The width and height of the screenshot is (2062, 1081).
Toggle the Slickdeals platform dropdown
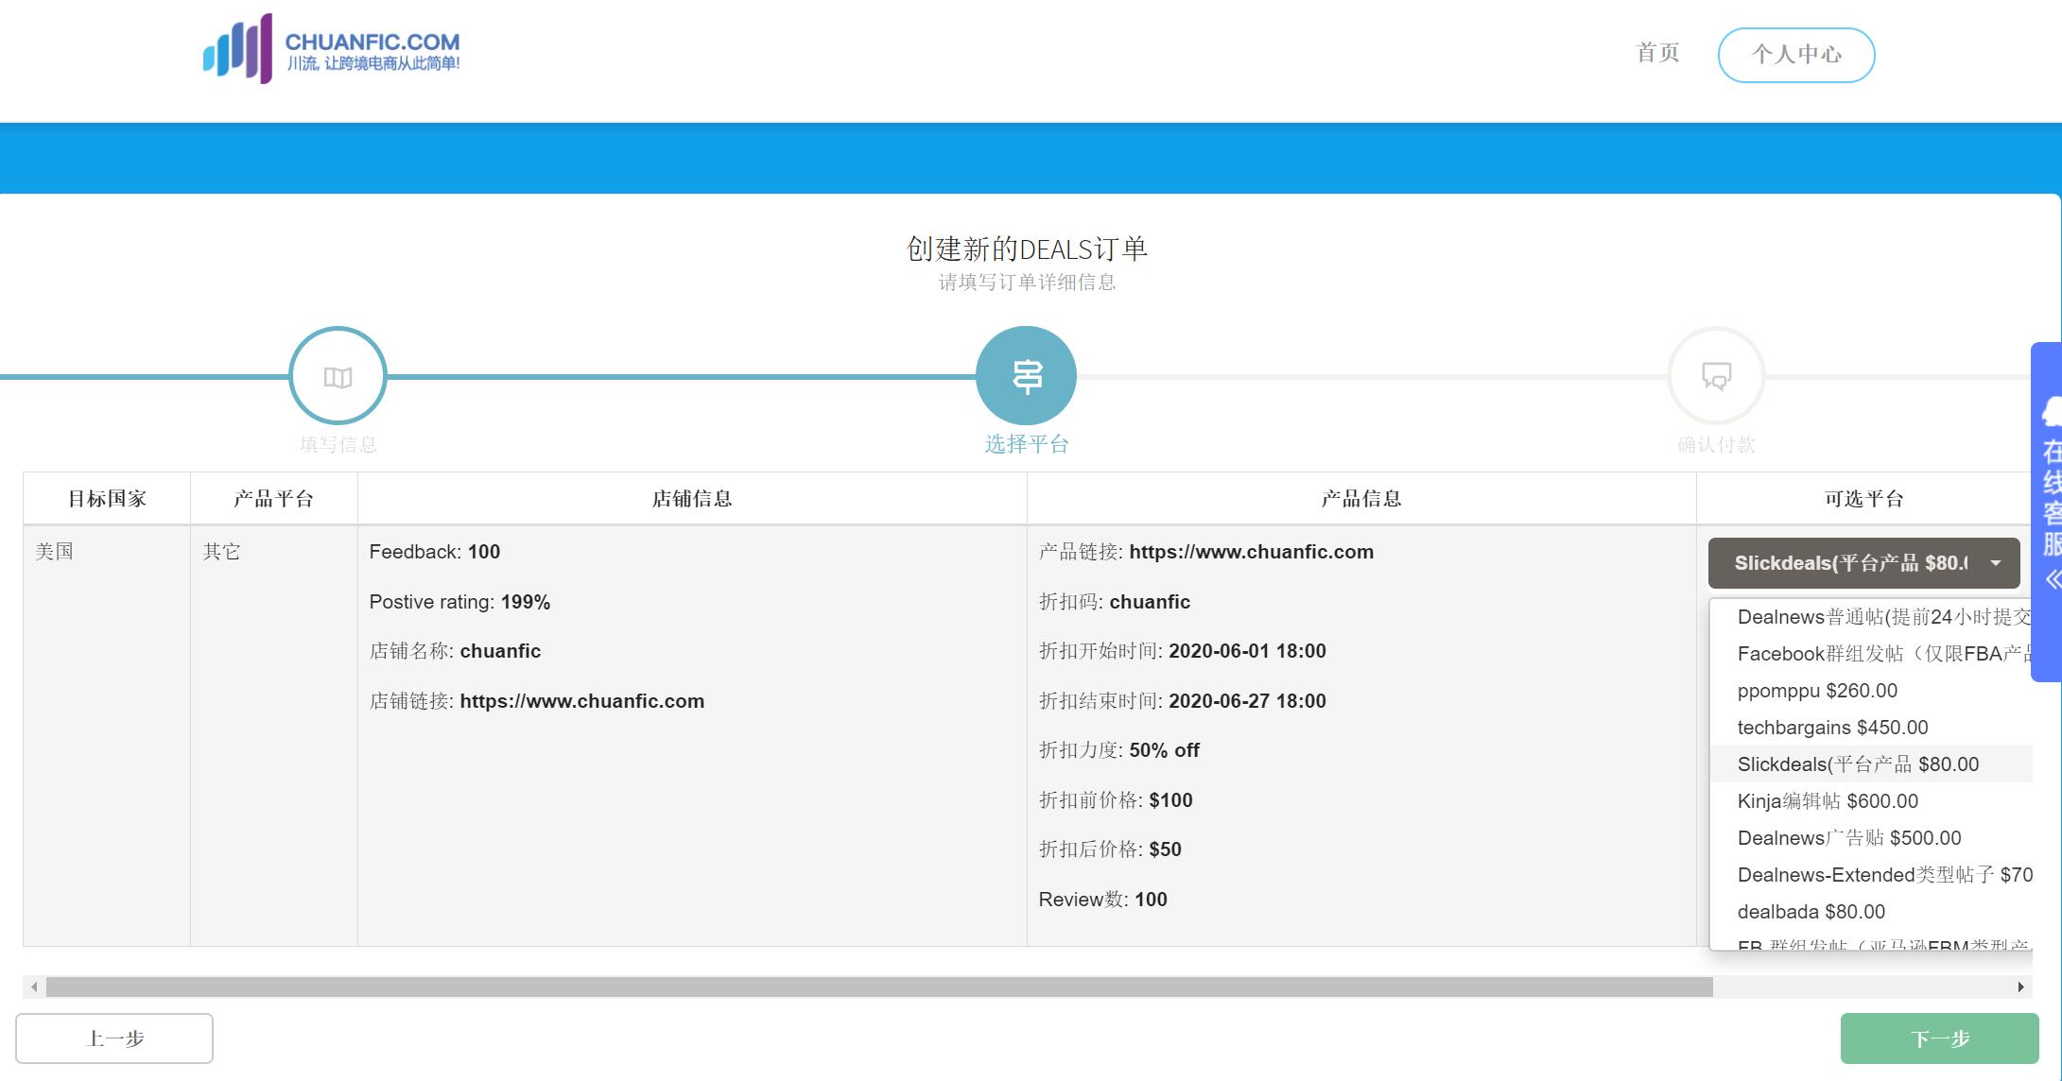coord(1863,563)
